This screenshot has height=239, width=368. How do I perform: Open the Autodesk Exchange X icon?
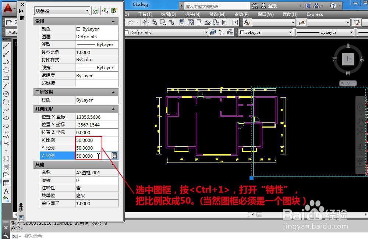pos(307,6)
